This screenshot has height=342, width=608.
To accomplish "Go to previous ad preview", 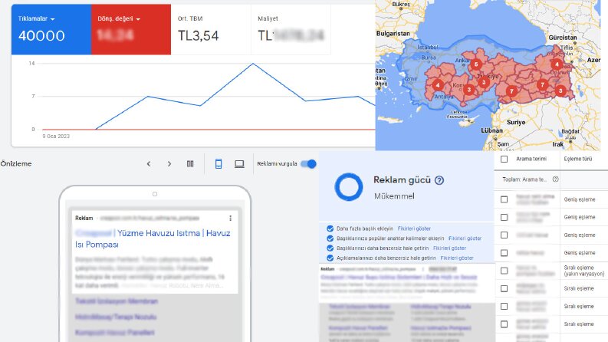I will [x=149, y=164].
